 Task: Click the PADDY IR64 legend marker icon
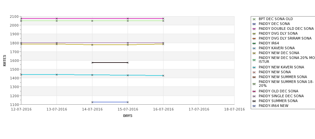click(x=254, y=43)
